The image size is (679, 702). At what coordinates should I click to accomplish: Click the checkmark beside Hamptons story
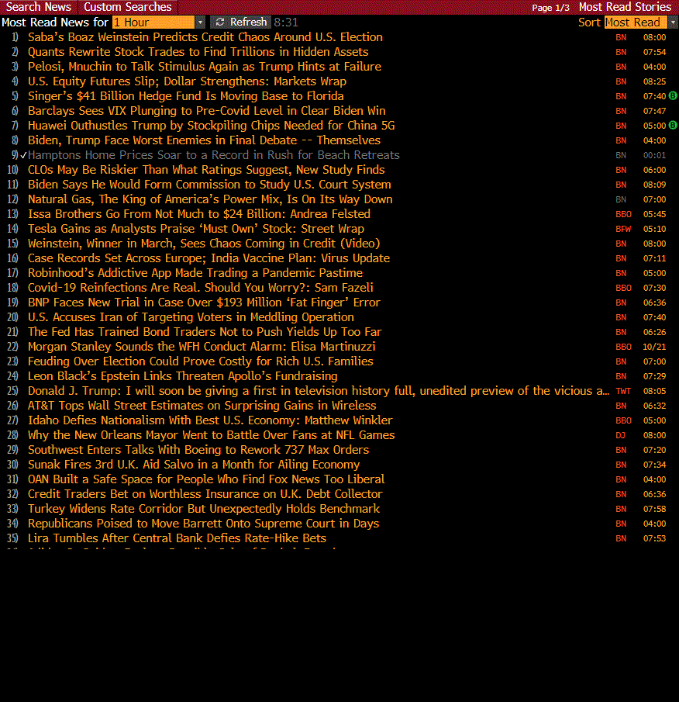coord(23,155)
